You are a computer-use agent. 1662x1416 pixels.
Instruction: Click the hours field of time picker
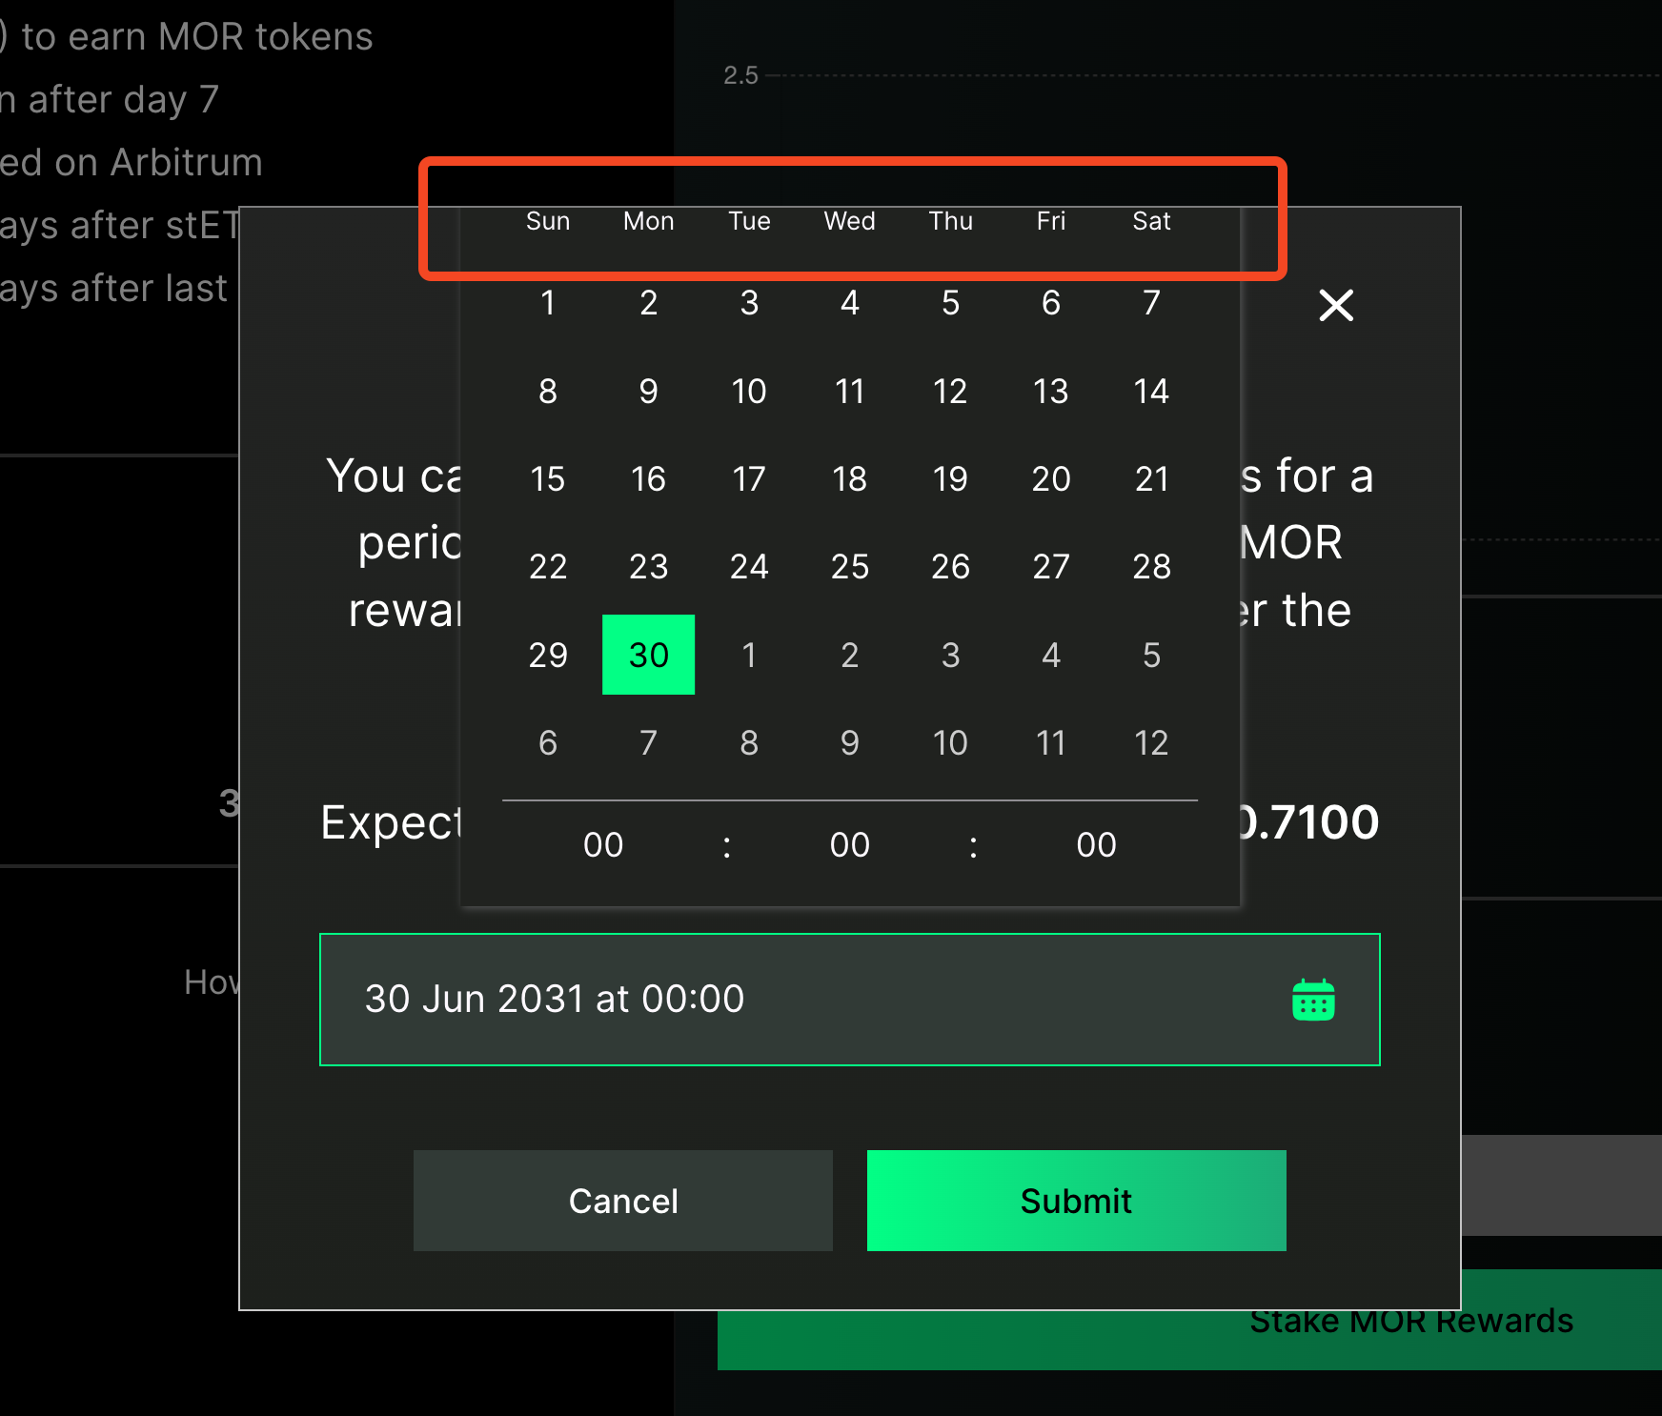(603, 845)
